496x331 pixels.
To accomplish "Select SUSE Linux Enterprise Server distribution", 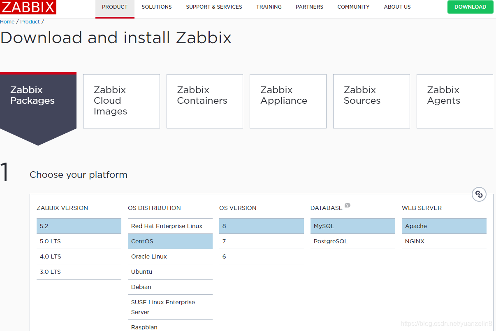I will (170, 307).
